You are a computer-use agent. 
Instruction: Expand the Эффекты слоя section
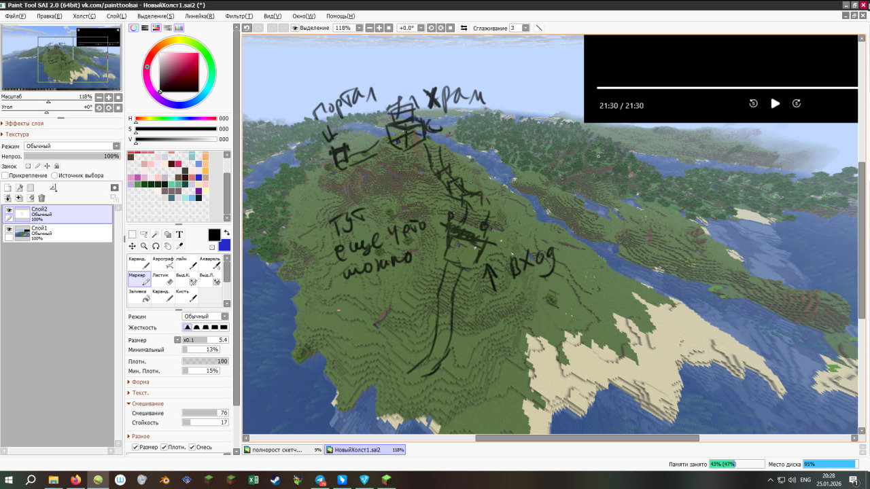tap(22, 123)
